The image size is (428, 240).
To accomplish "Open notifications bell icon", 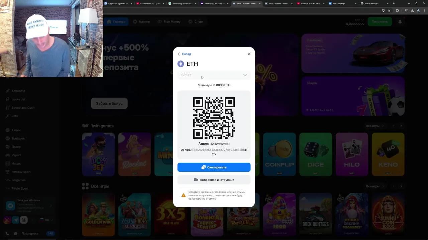I will (x=400, y=22).
